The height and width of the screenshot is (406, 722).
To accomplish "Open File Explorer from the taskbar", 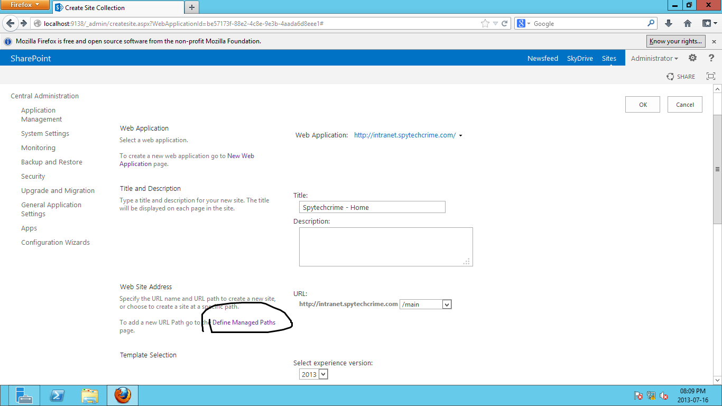I will click(90, 395).
